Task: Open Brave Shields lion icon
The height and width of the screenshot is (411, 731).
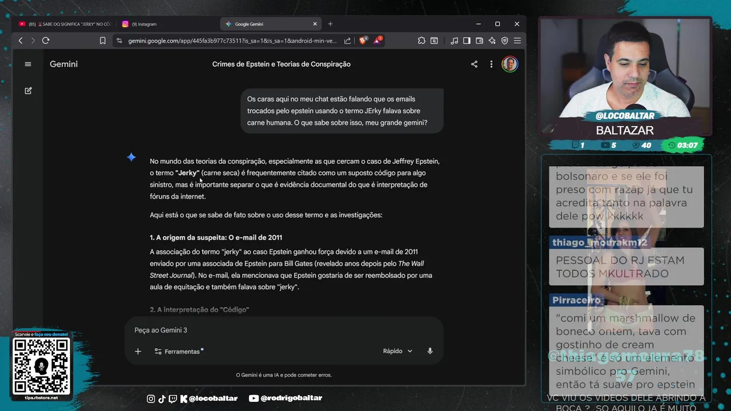Action: tap(363, 41)
